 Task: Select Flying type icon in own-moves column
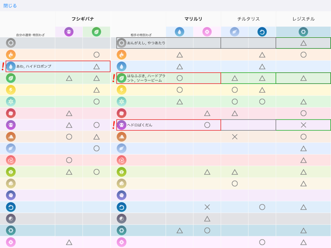11,148
